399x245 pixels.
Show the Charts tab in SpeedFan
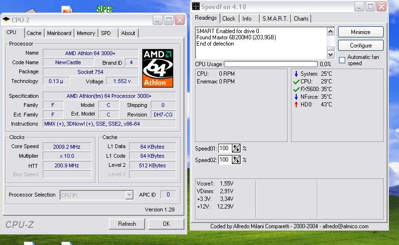[301, 19]
